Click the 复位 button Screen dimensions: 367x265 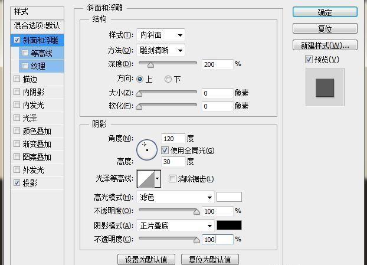coord(325,28)
